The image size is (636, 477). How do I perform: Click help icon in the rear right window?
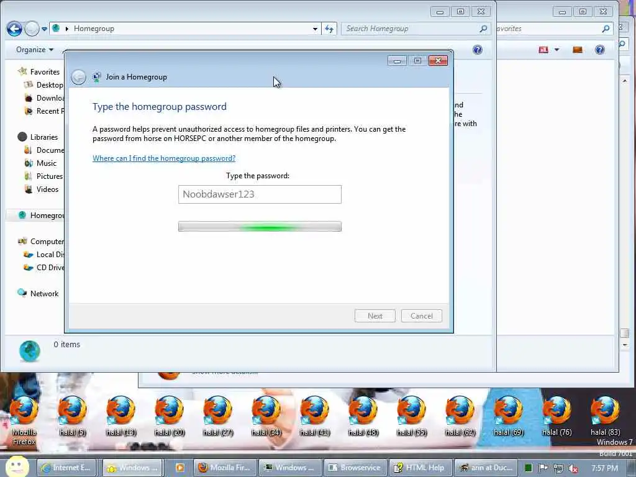[x=599, y=50]
